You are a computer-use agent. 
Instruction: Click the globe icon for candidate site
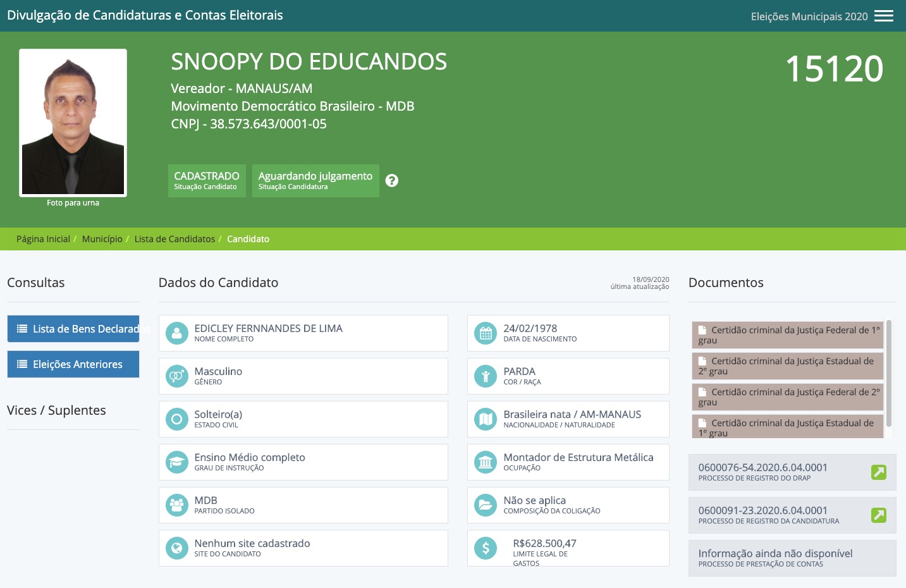click(177, 548)
